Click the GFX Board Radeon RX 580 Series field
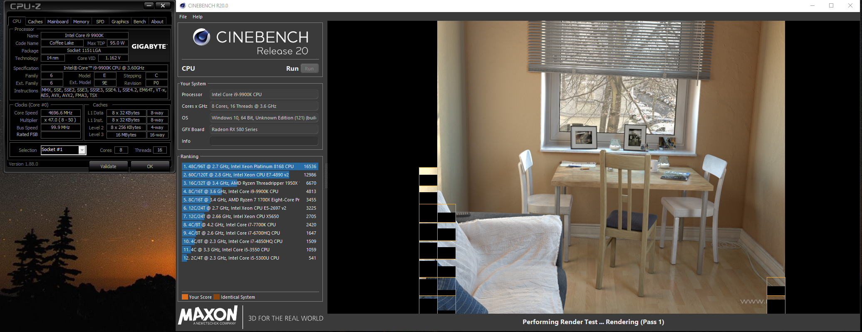 264,129
